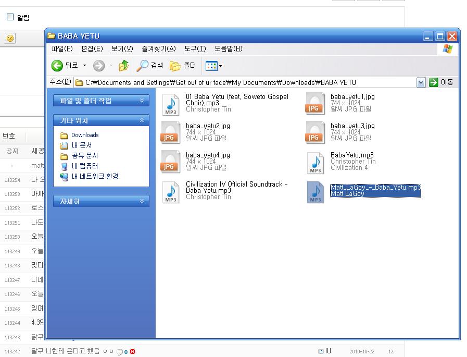Open 내 네트워크 환경 link
467x357 pixels.
(x=95, y=176)
